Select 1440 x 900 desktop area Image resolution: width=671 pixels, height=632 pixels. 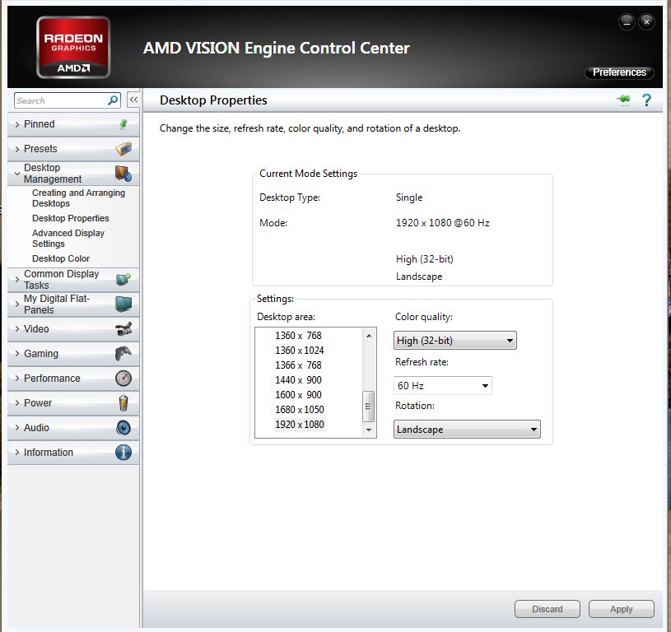pos(298,380)
